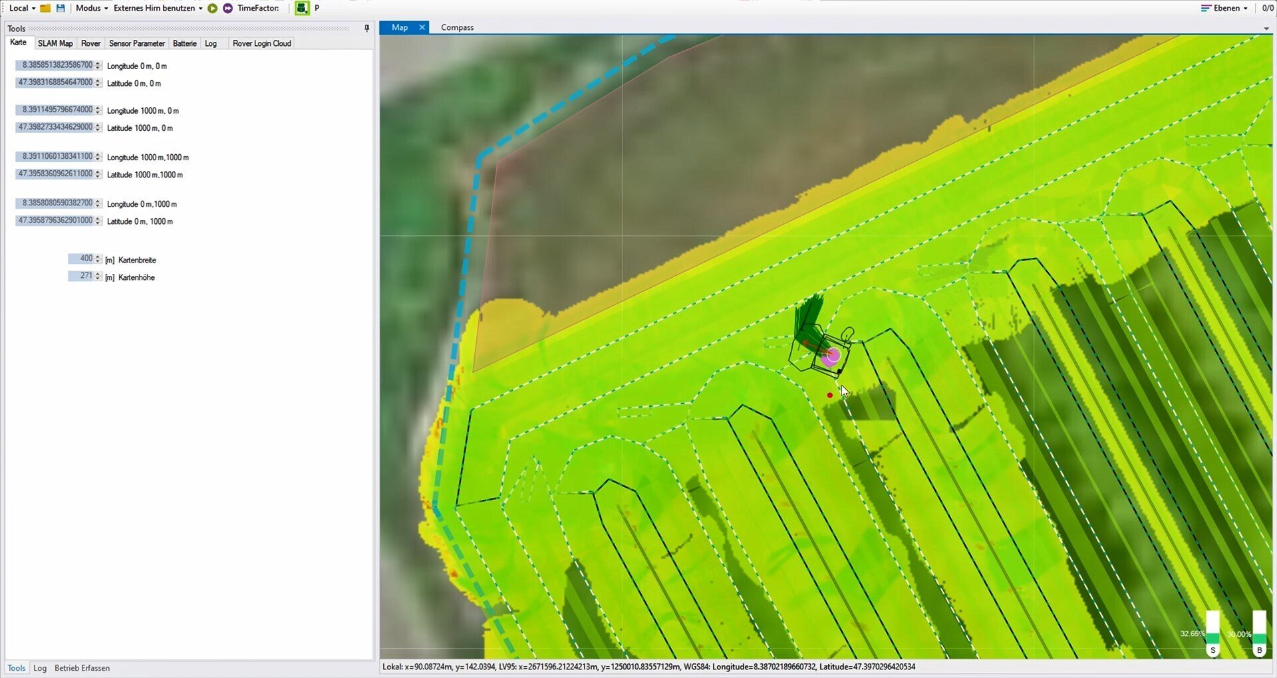Select the Sensor Parameter tab

click(x=136, y=43)
